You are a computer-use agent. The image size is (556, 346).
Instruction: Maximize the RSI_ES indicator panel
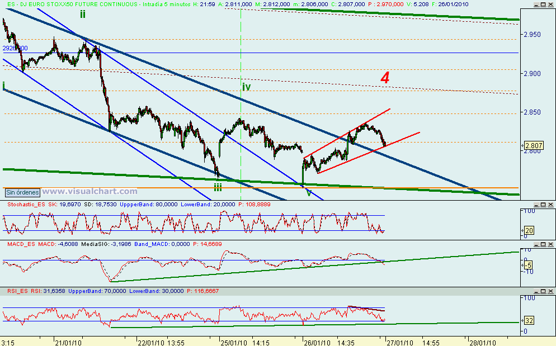click(543, 290)
